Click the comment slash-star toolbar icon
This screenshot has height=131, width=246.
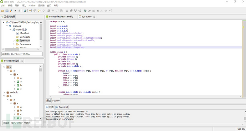(53, 11)
